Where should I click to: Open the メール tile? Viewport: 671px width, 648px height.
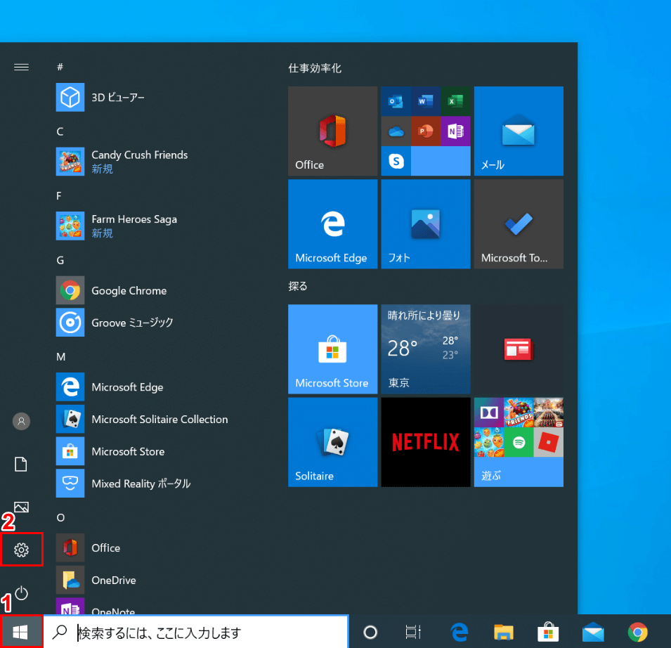click(x=519, y=131)
